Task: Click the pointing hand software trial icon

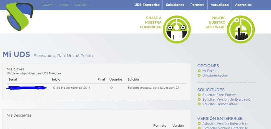Action: coord(241,29)
